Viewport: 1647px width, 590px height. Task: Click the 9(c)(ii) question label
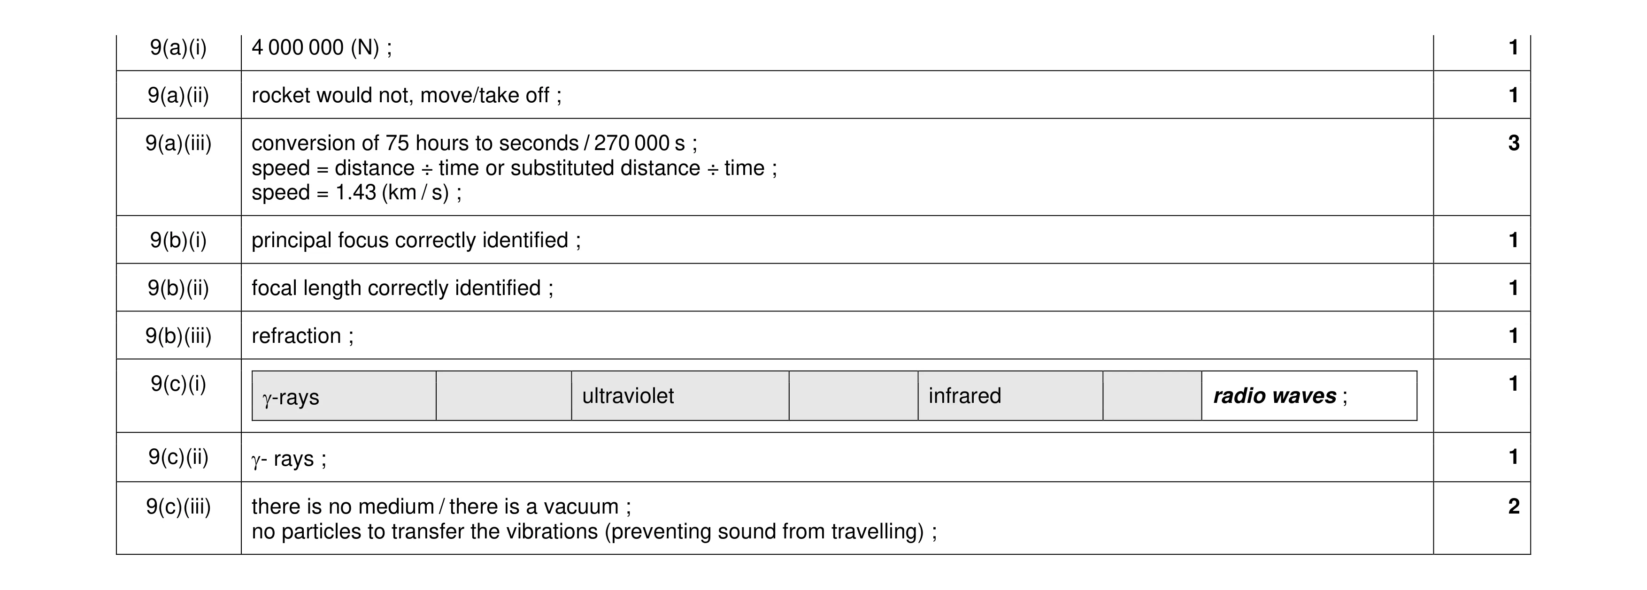coord(178,457)
